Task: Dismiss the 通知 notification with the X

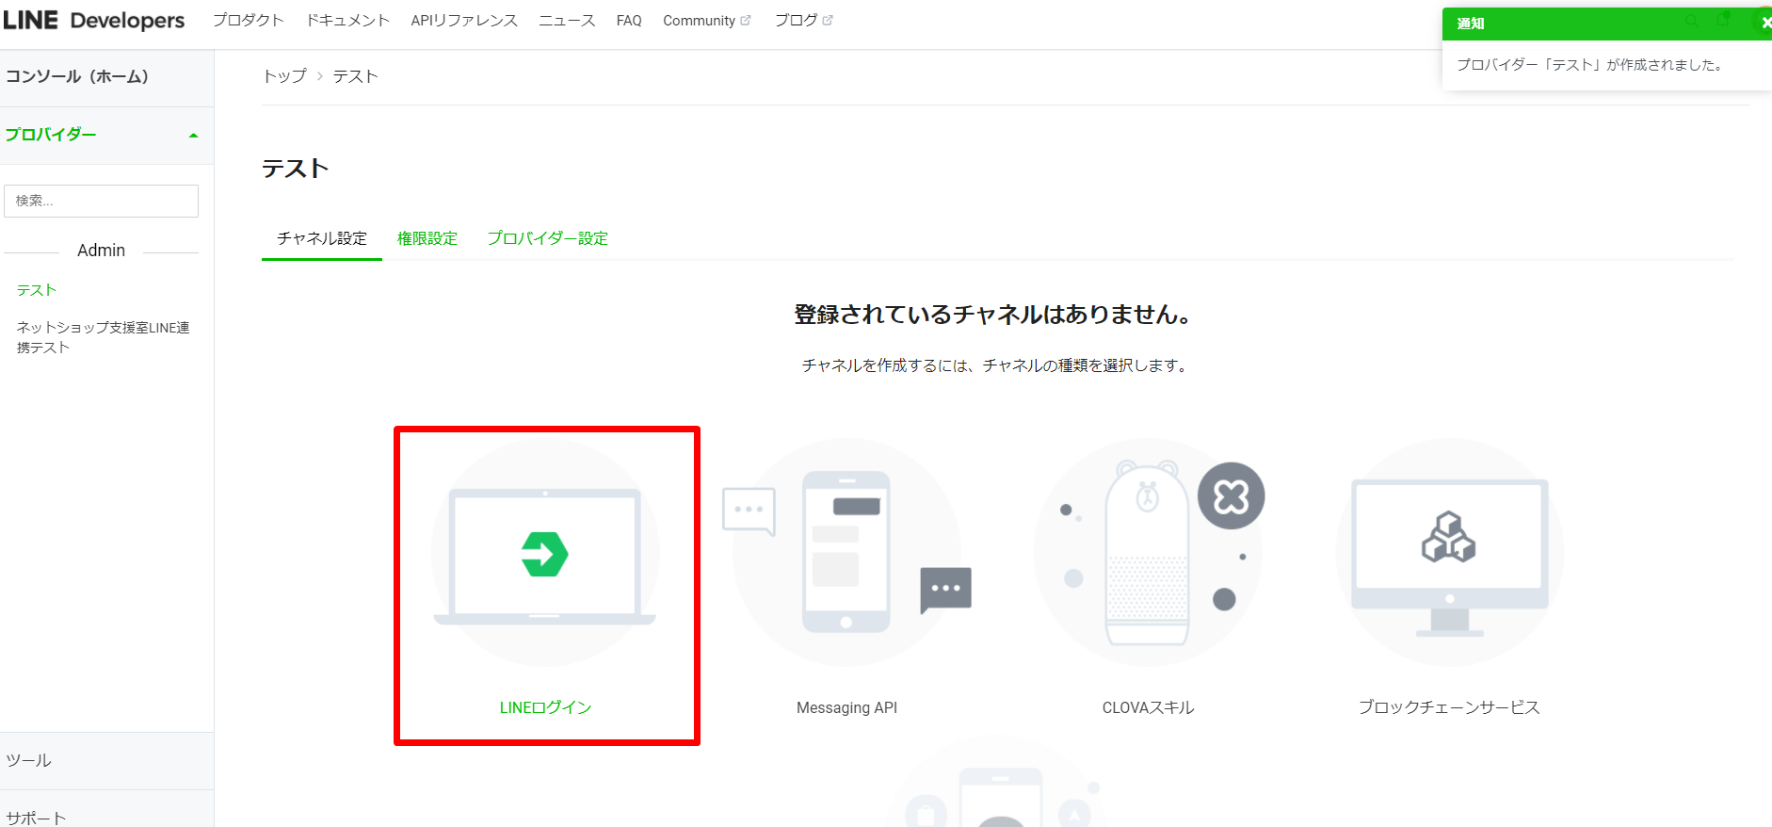Action: 1765,24
